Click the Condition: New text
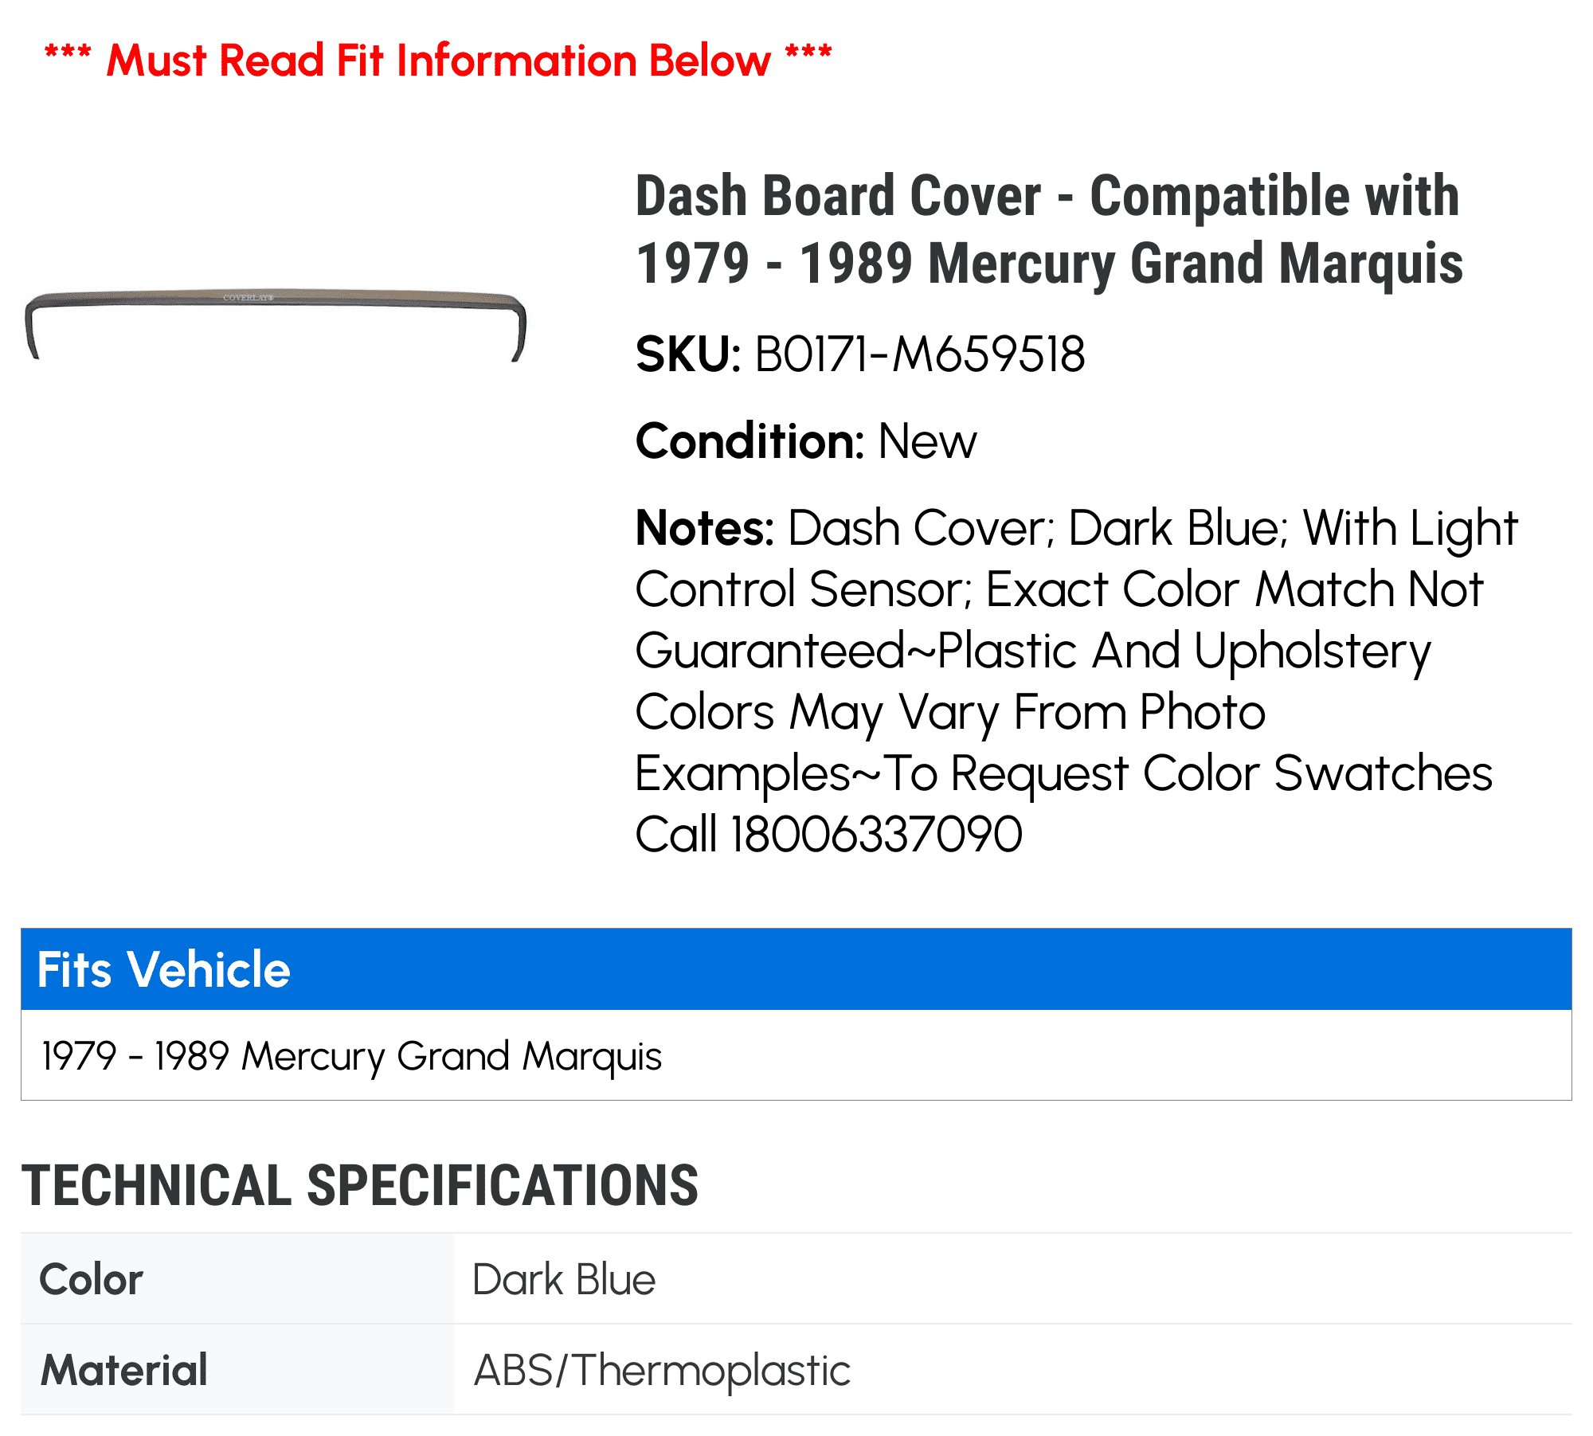 tap(806, 441)
